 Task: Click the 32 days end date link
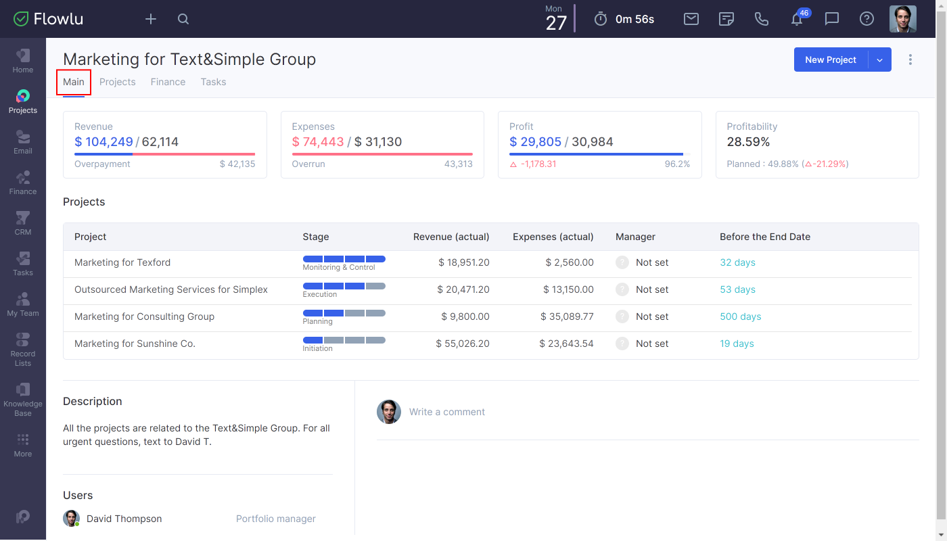pyautogui.click(x=737, y=262)
